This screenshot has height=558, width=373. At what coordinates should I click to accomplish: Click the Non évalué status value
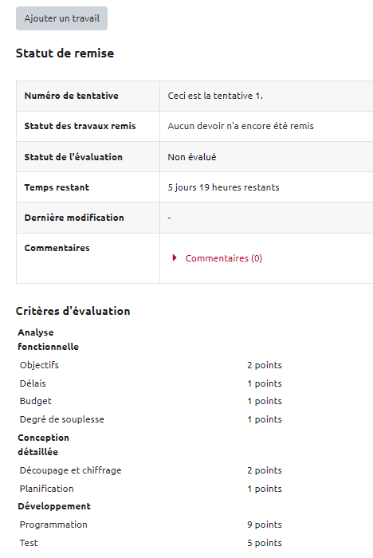pyautogui.click(x=192, y=157)
